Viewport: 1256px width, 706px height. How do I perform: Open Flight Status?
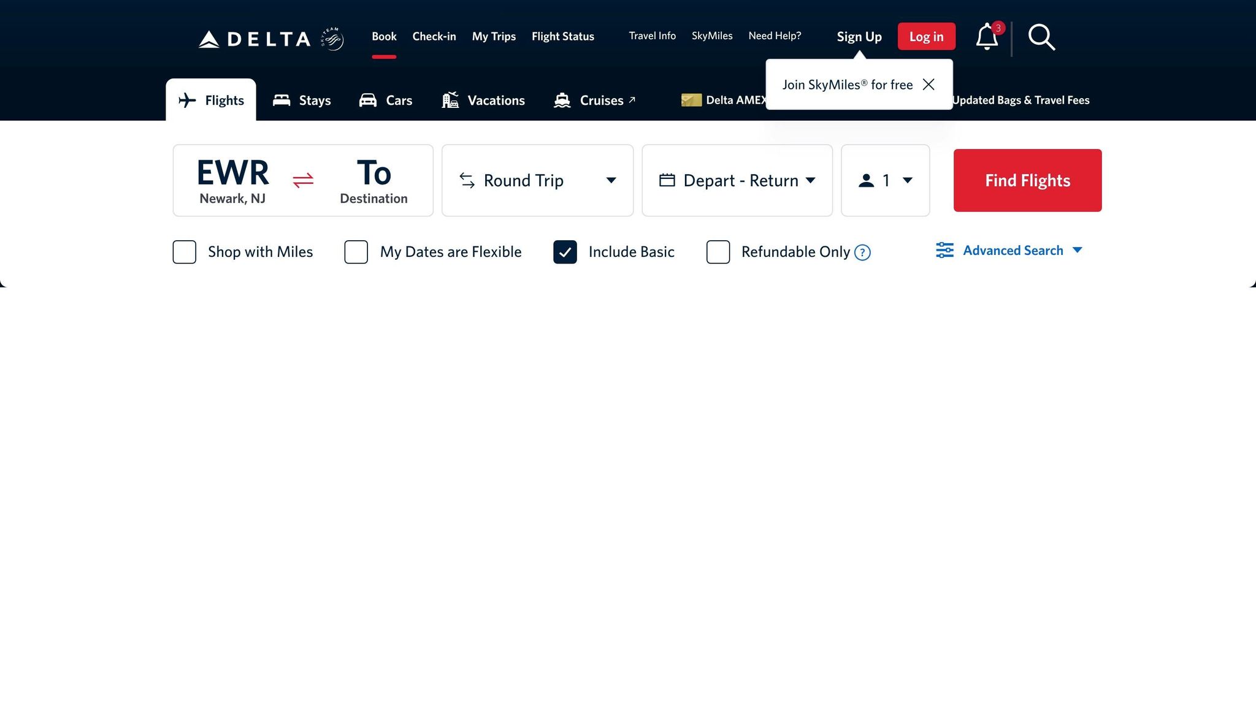point(563,36)
